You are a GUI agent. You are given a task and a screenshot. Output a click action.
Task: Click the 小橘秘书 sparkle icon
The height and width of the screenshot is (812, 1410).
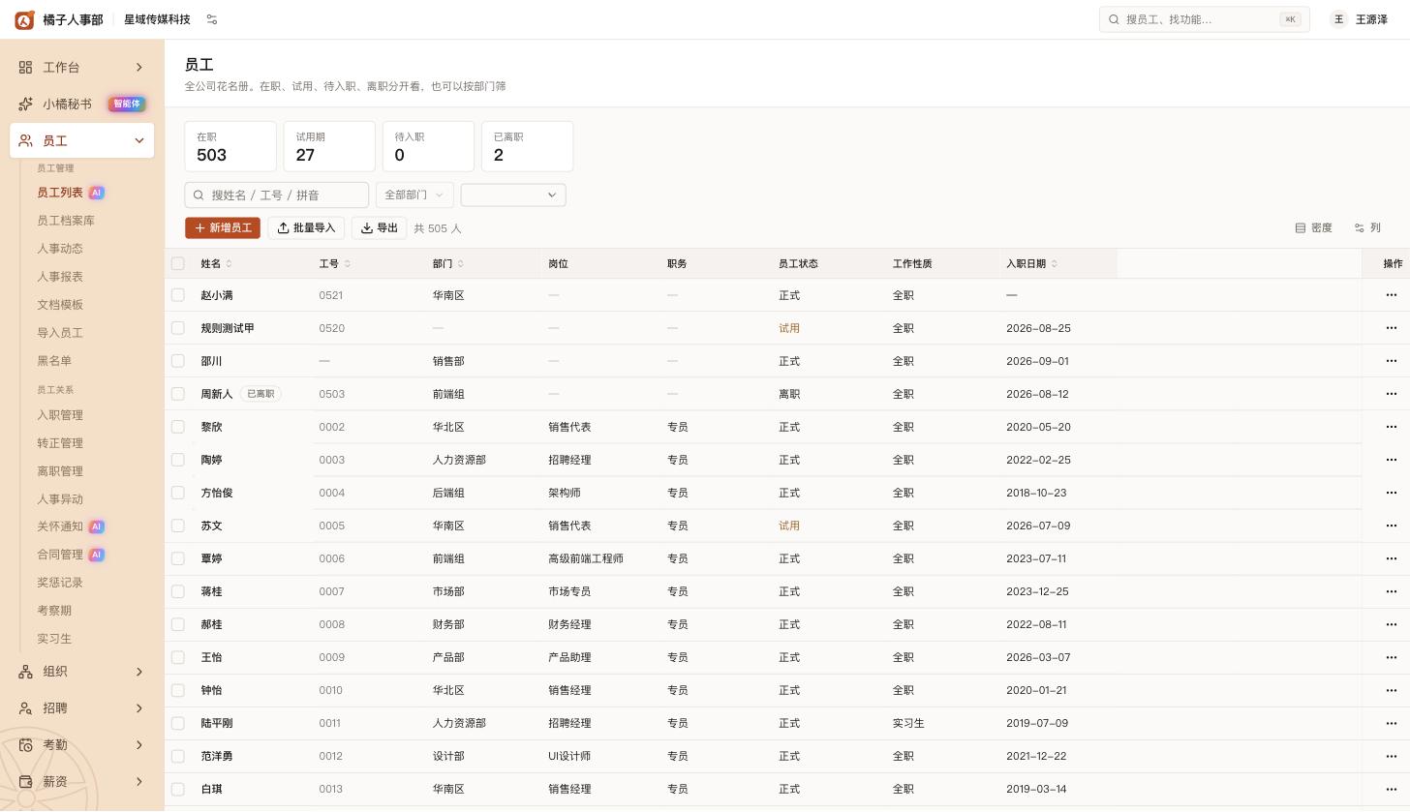[25, 105]
